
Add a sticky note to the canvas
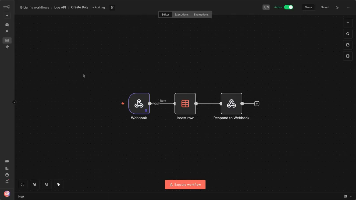click(348, 45)
